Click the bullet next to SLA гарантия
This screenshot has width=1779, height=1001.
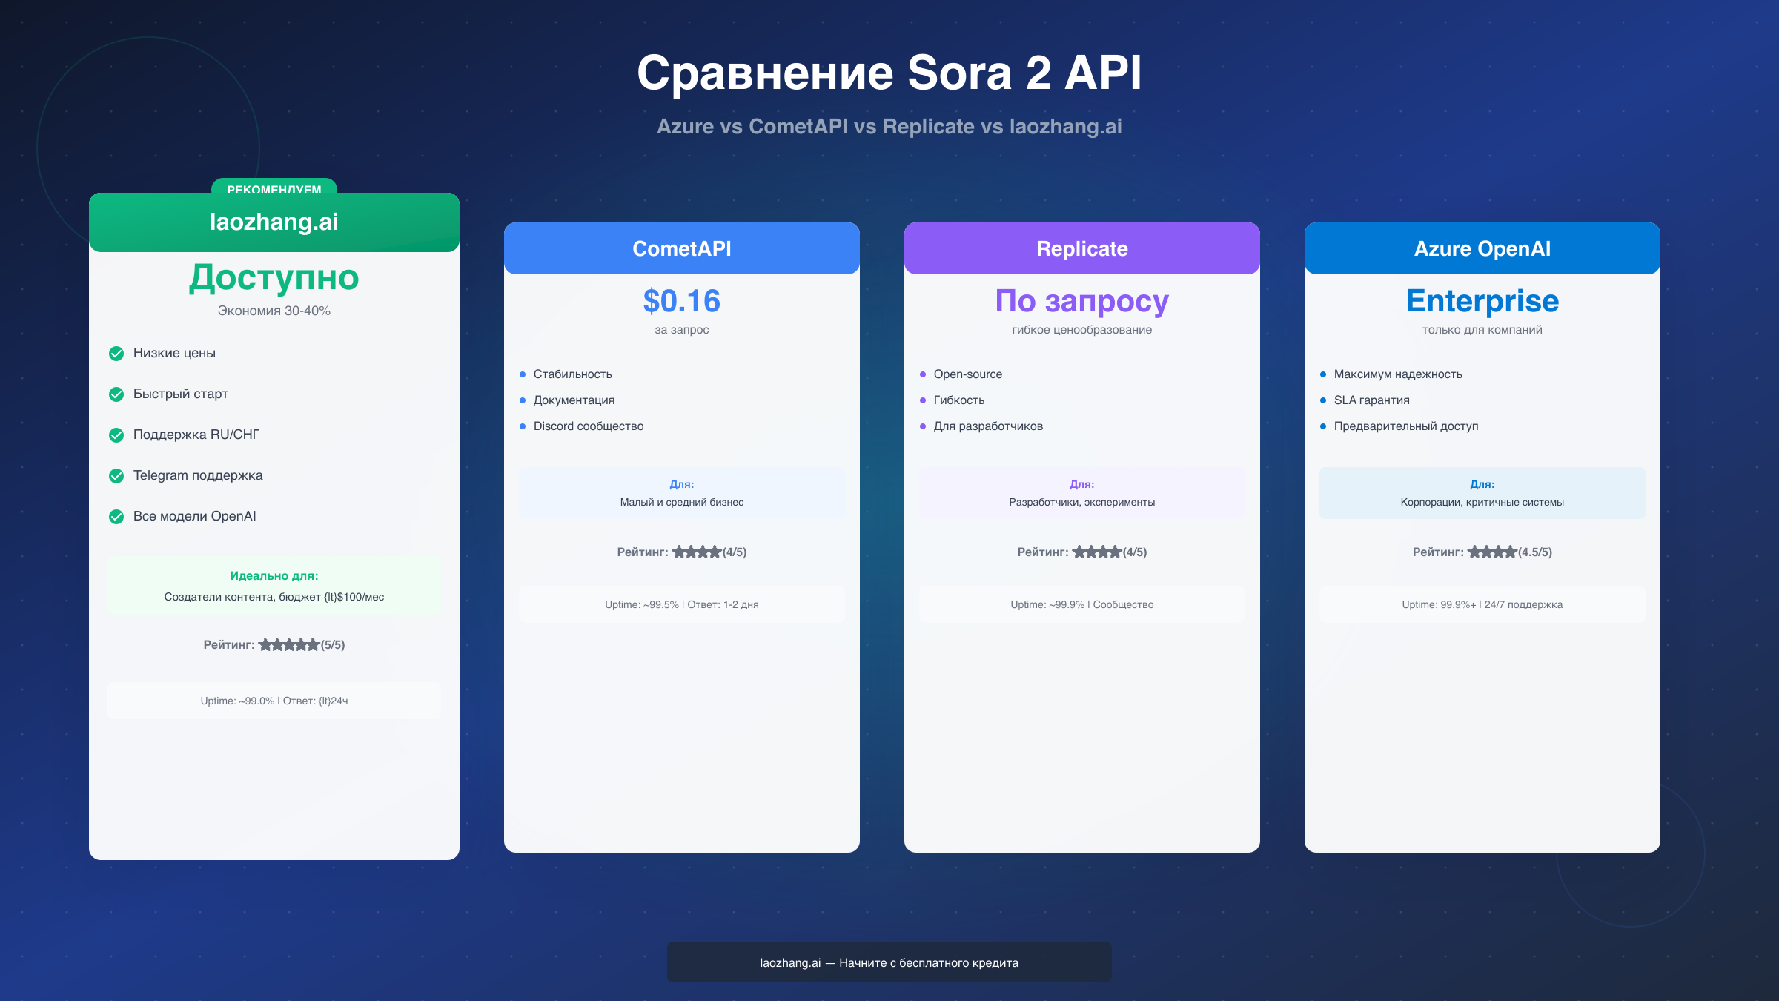coord(1325,400)
